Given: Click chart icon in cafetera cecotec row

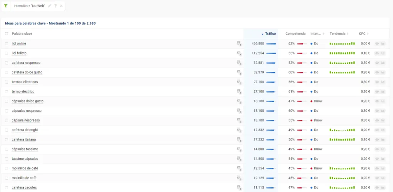Looking at the screenshot, I should [x=383, y=187].
